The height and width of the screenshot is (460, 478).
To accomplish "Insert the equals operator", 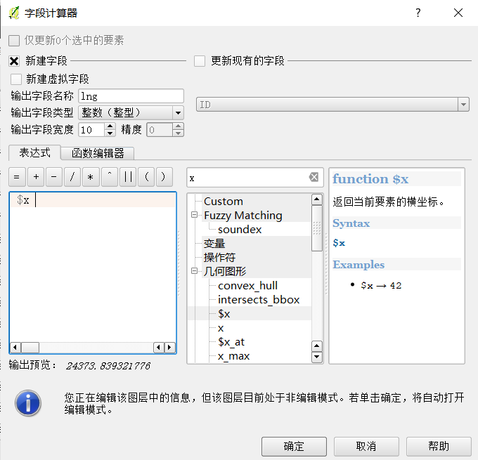I will click(17, 177).
